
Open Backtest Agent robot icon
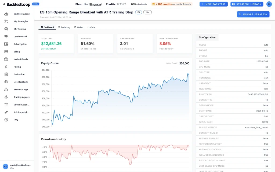click(x=6, y=14)
